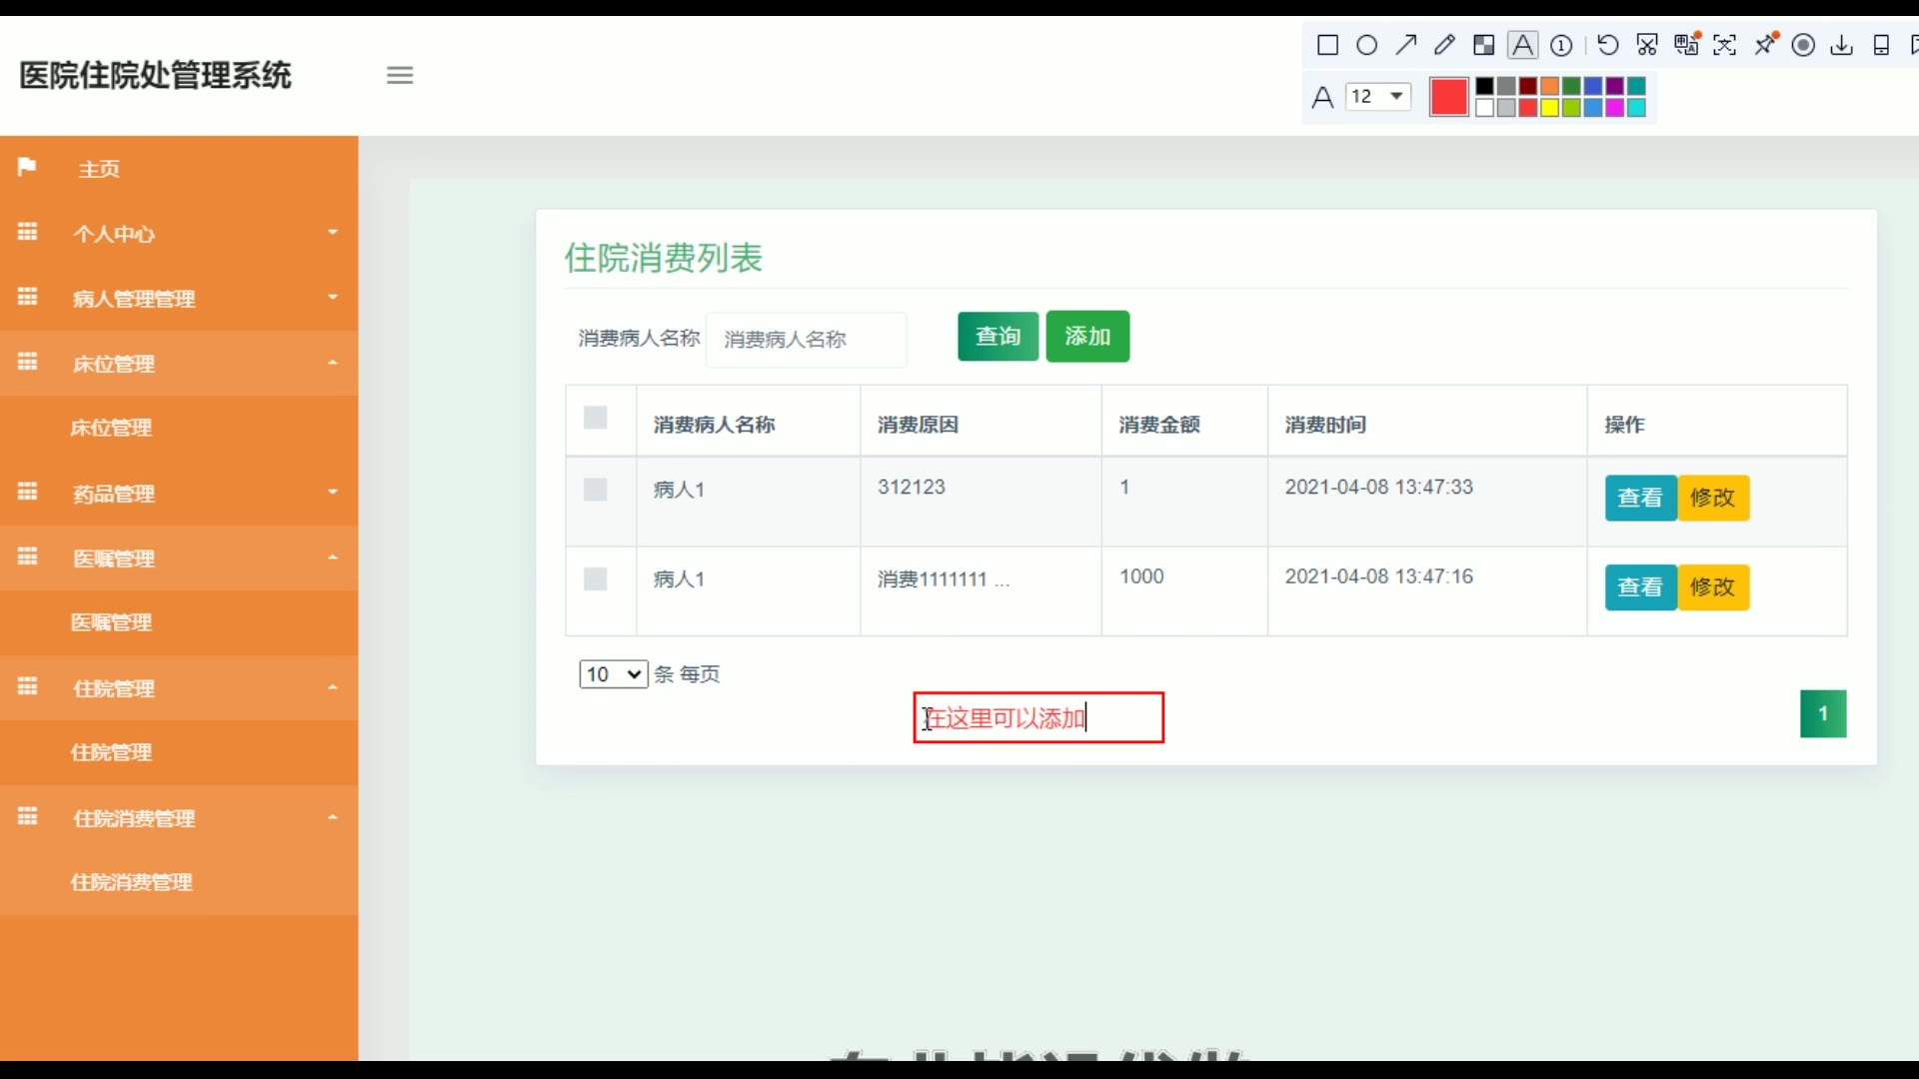Choose the arrow annotation tool
This screenshot has width=1919, height=1079.
pyautogui.click(x=1405, y=45)
